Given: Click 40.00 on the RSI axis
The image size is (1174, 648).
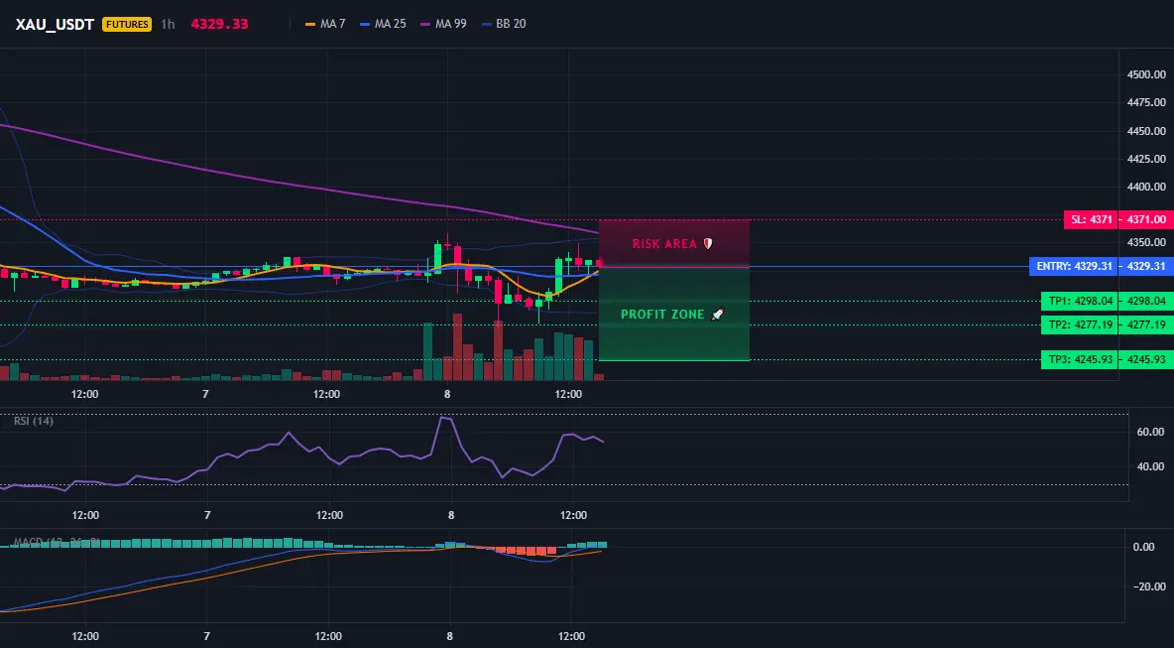Looking at the screenshot, I should [x=1150, y=466].
